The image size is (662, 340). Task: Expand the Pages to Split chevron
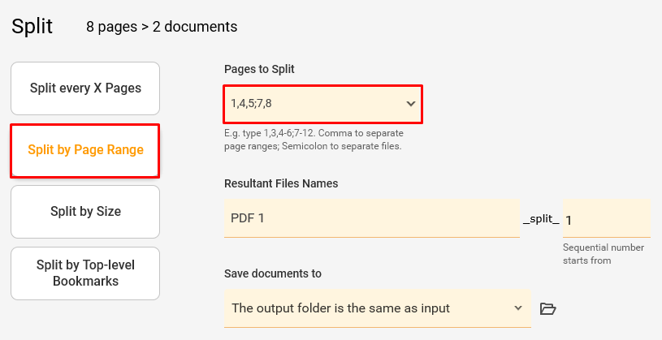point(411,104)
